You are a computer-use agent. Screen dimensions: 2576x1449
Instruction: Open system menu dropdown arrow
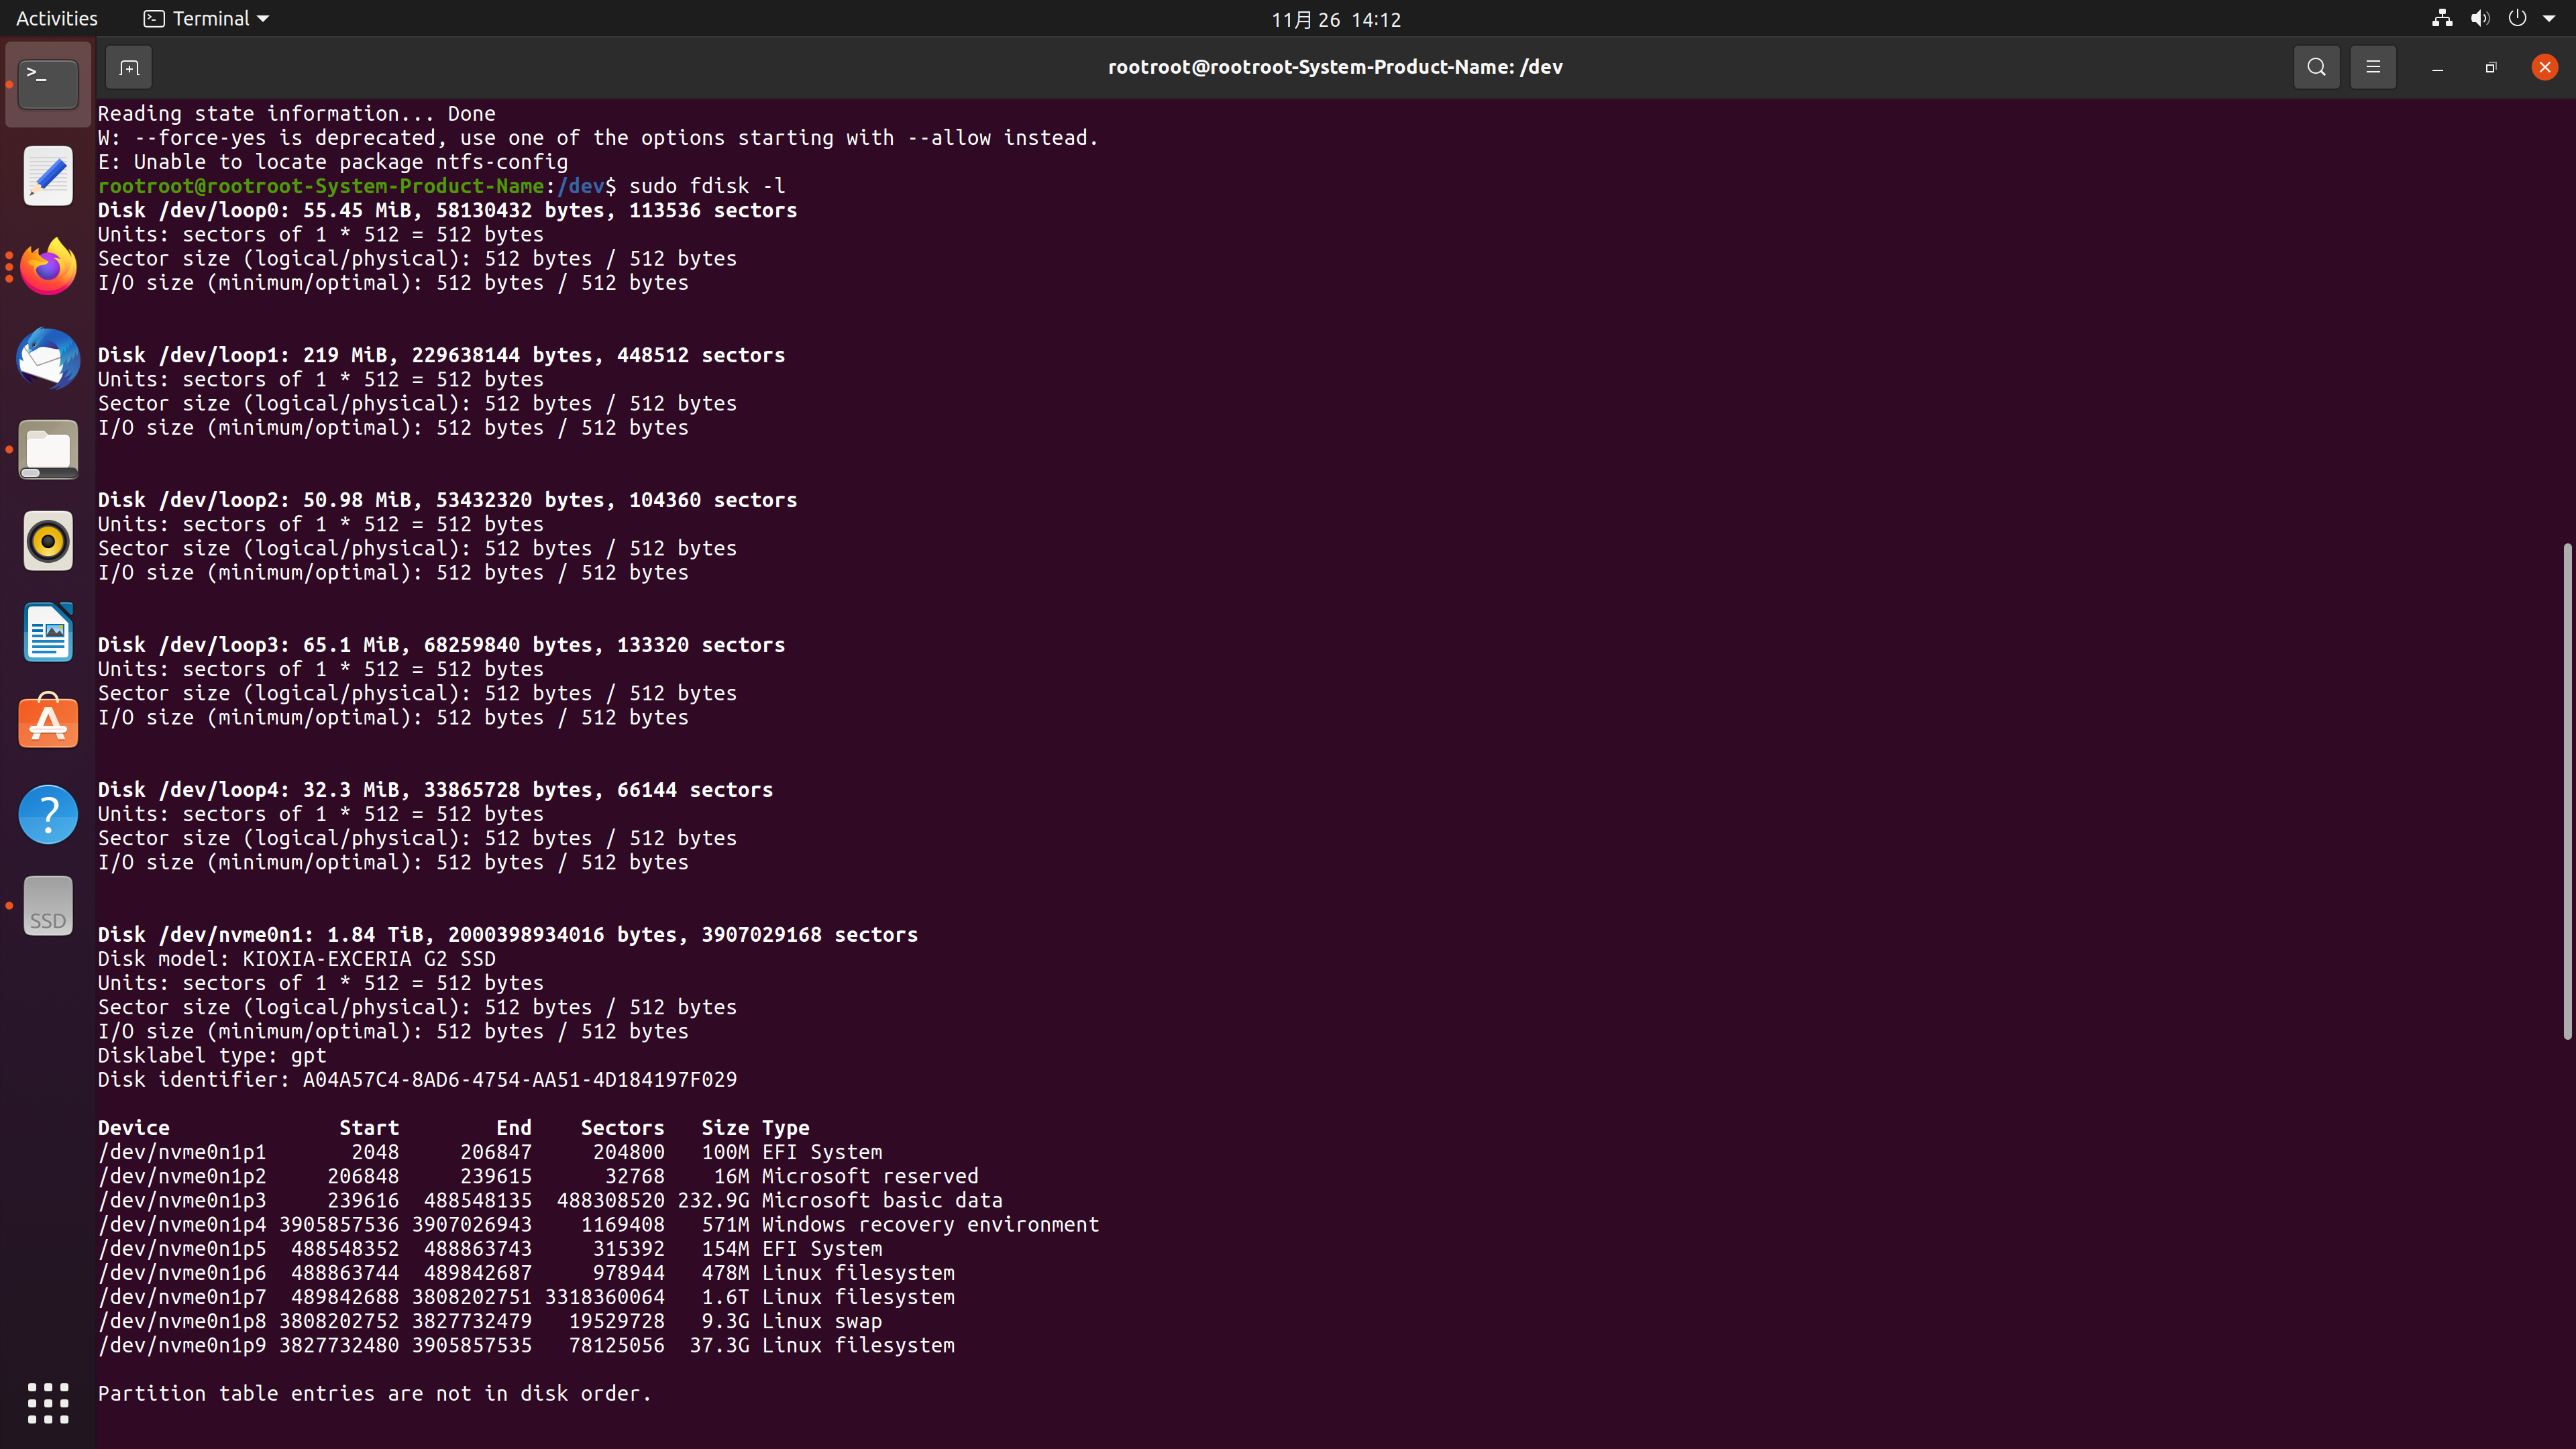2549,18
